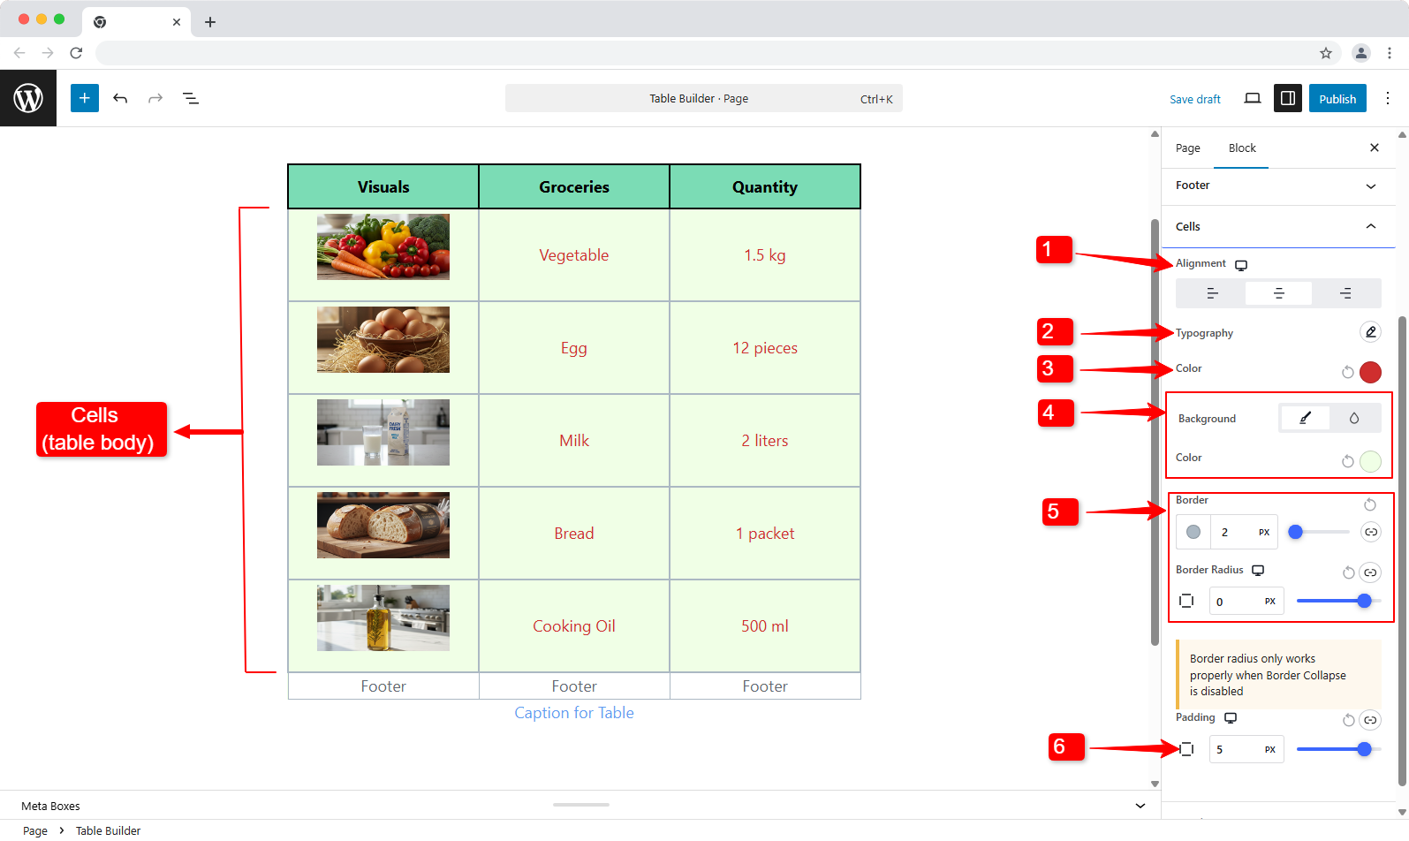The image size is (1409, 841).
Task: Click the Publish button
Action: (1337, 99)
